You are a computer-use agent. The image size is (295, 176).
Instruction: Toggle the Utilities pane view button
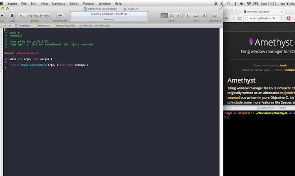(x=203, y=15)
